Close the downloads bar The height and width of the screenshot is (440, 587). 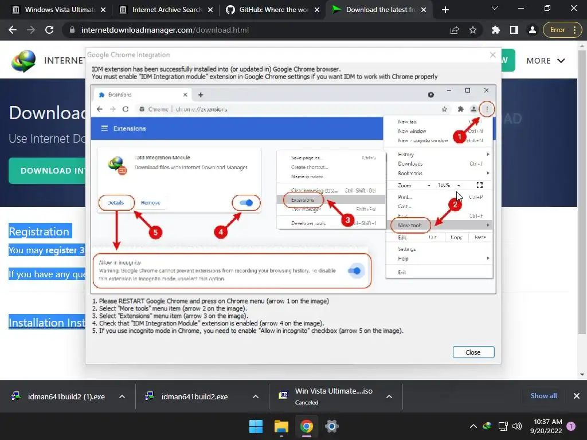(577, 395)
